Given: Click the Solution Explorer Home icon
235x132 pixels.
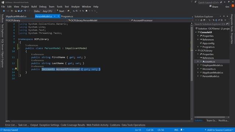Looking at the screenshot, I should tap(201, 20).
